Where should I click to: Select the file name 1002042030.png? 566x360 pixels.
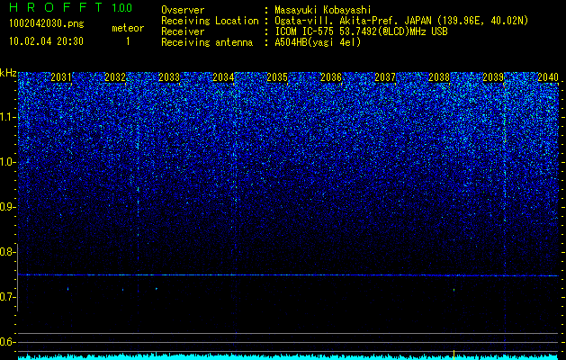(47, 24)
